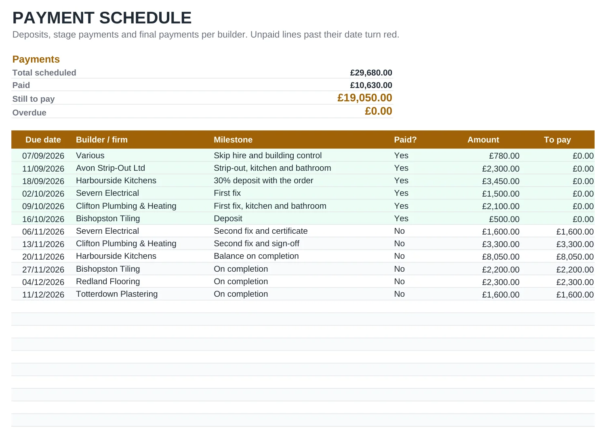Click the Second fix and sign-off cell
Screen dimensions: 606x438
tap(257, 243)
